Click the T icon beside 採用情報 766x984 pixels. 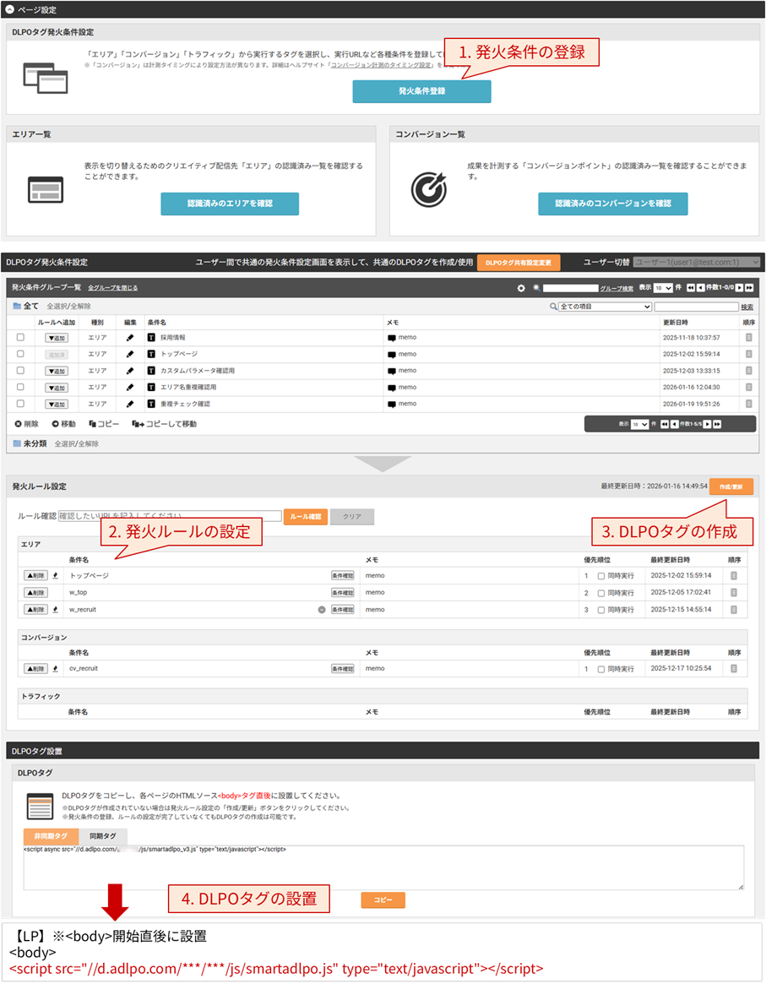click(x=151, y=338)
